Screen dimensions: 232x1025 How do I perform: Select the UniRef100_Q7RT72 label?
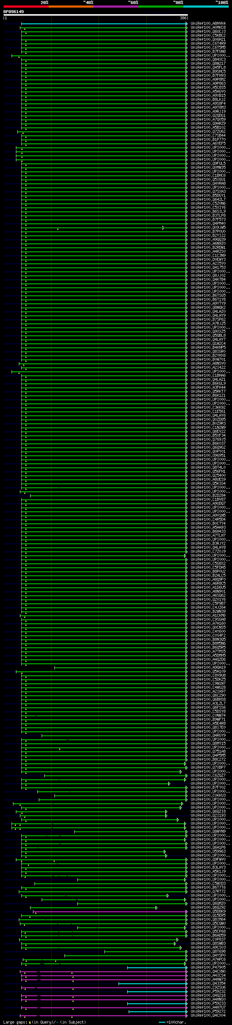click(x=208, y=891)
